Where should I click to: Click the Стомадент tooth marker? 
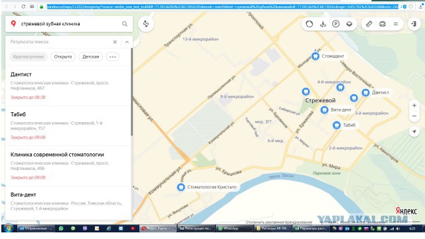[x=315, y=56]
